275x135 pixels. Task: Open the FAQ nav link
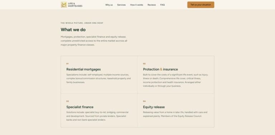tap(163, 5)
